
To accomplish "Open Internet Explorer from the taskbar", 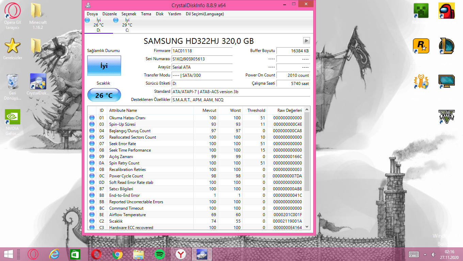I will point(54,254).
